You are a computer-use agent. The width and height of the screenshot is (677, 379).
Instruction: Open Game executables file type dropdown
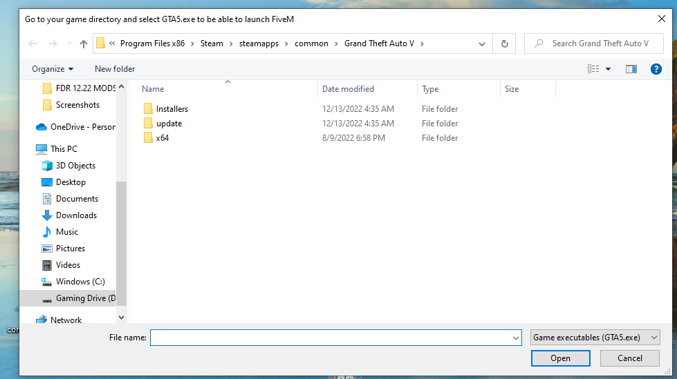click(595, 338)
